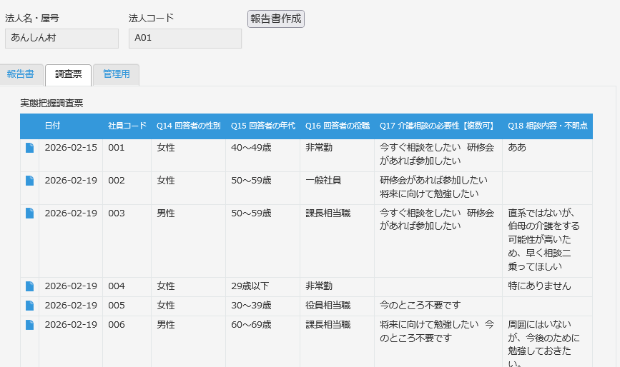This screenshot has width=620, height=367.
Task: Select the 調査票 tab
Action: (x=68, y=74)
